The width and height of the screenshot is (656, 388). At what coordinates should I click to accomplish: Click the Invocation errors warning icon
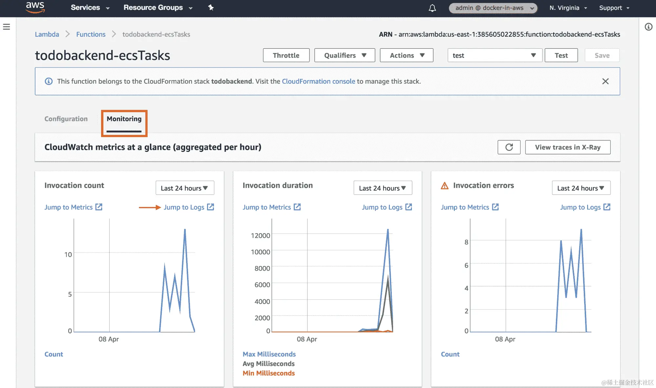(444, 186)
